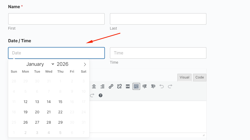Click the Last name input field
This screenshot has height=140, width=250.
[158, 19]
